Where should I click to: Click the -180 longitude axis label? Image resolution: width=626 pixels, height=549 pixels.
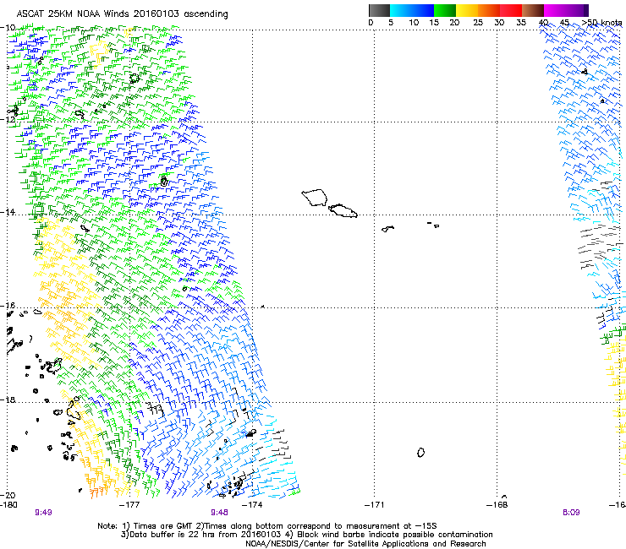coord(8,505)
